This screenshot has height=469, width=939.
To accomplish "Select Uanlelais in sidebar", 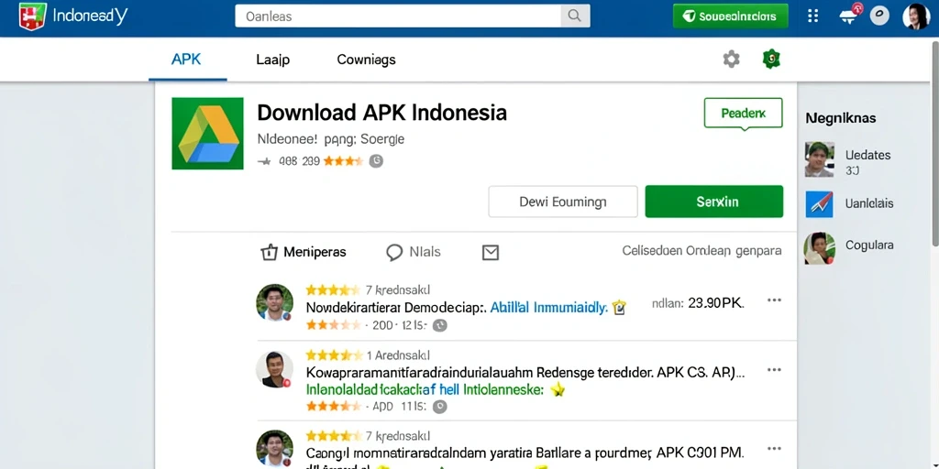I will 869,203.
